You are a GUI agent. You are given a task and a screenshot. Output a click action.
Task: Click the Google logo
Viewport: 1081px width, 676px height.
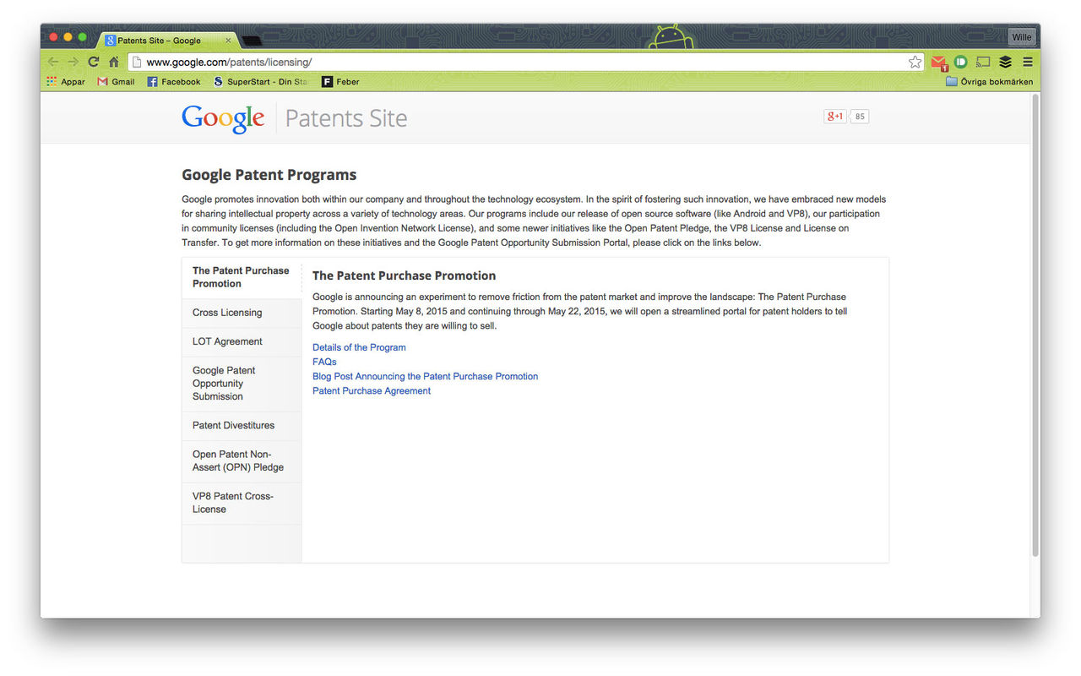[x=223, y=118]
